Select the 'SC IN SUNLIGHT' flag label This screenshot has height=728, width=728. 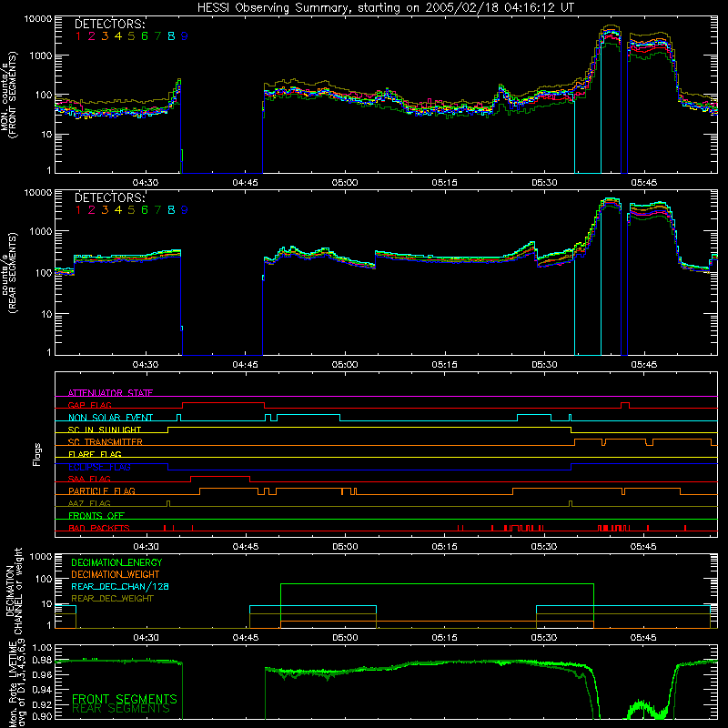(105, 430)
